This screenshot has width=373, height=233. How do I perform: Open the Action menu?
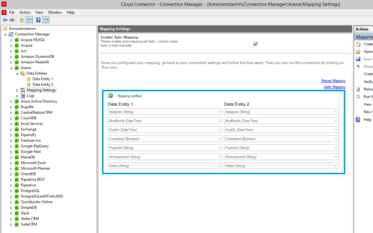(25, 12)
